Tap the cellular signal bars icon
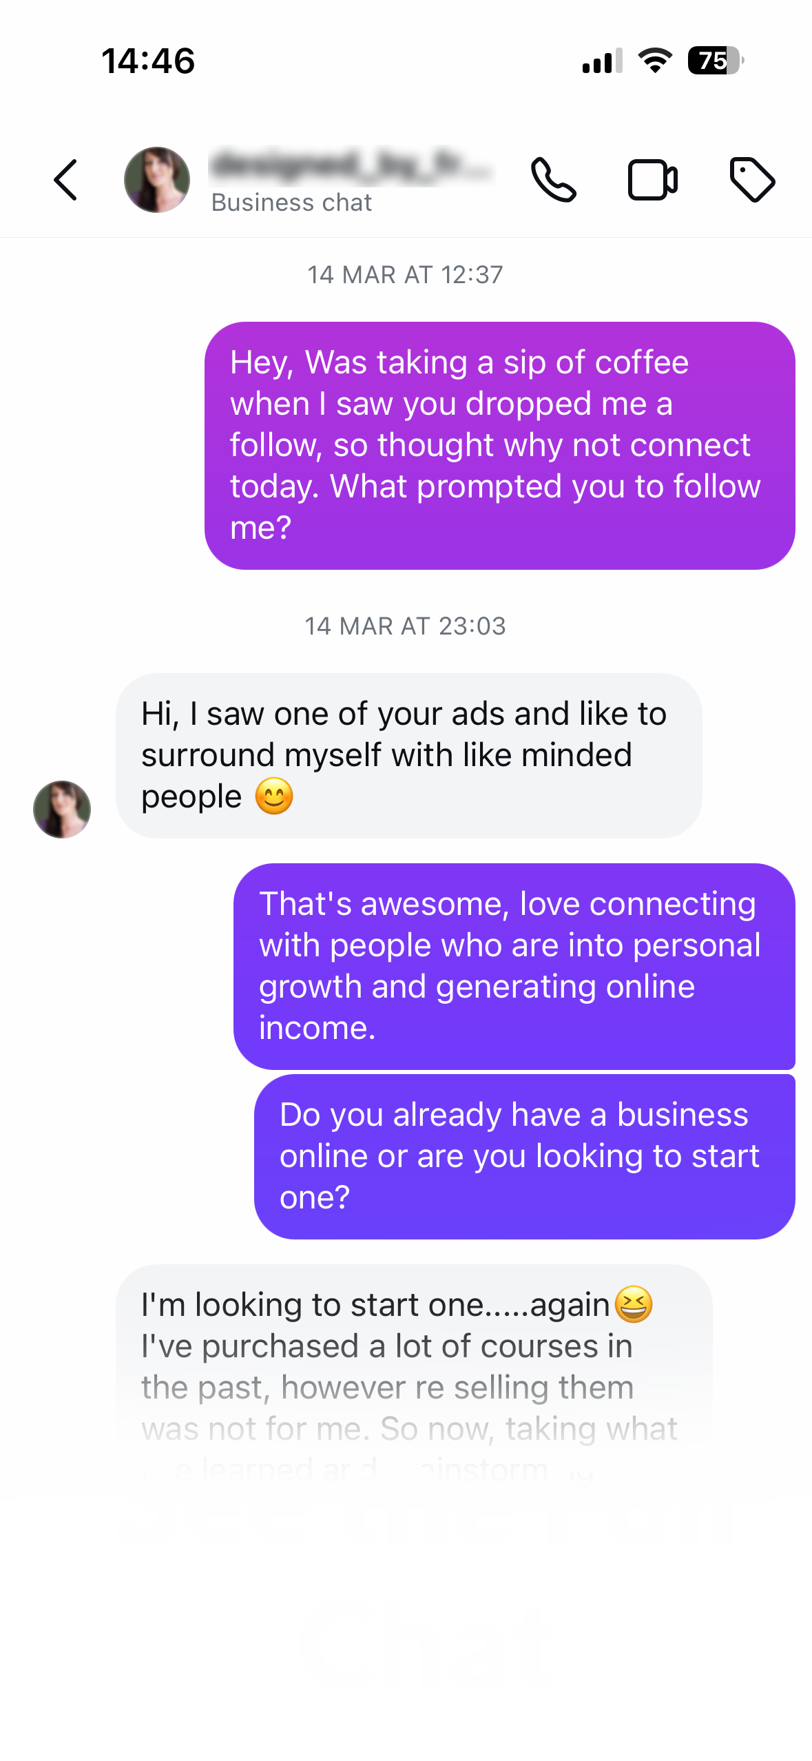This screenshot has height=1761, width=812. pyautogui.click(x=602, y=61)
